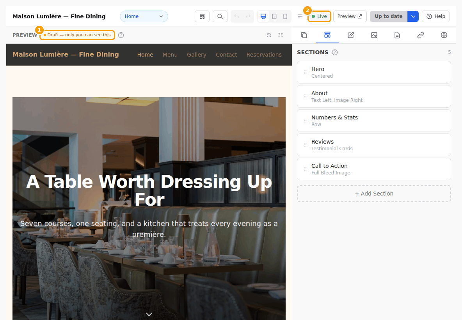Open the document tab in the side panel
Screen dimensions: 462x320
click(x=397, y=35)
